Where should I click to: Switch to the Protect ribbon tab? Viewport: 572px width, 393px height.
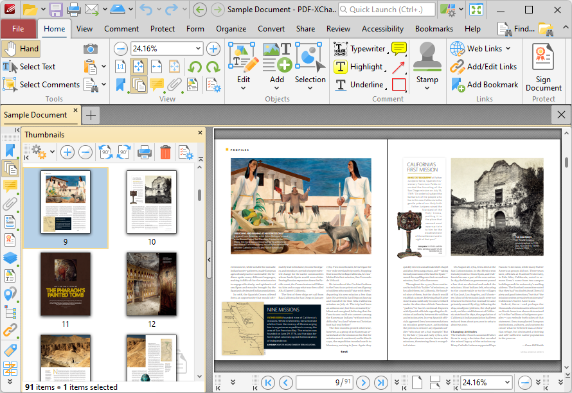[x=163, y=29]
